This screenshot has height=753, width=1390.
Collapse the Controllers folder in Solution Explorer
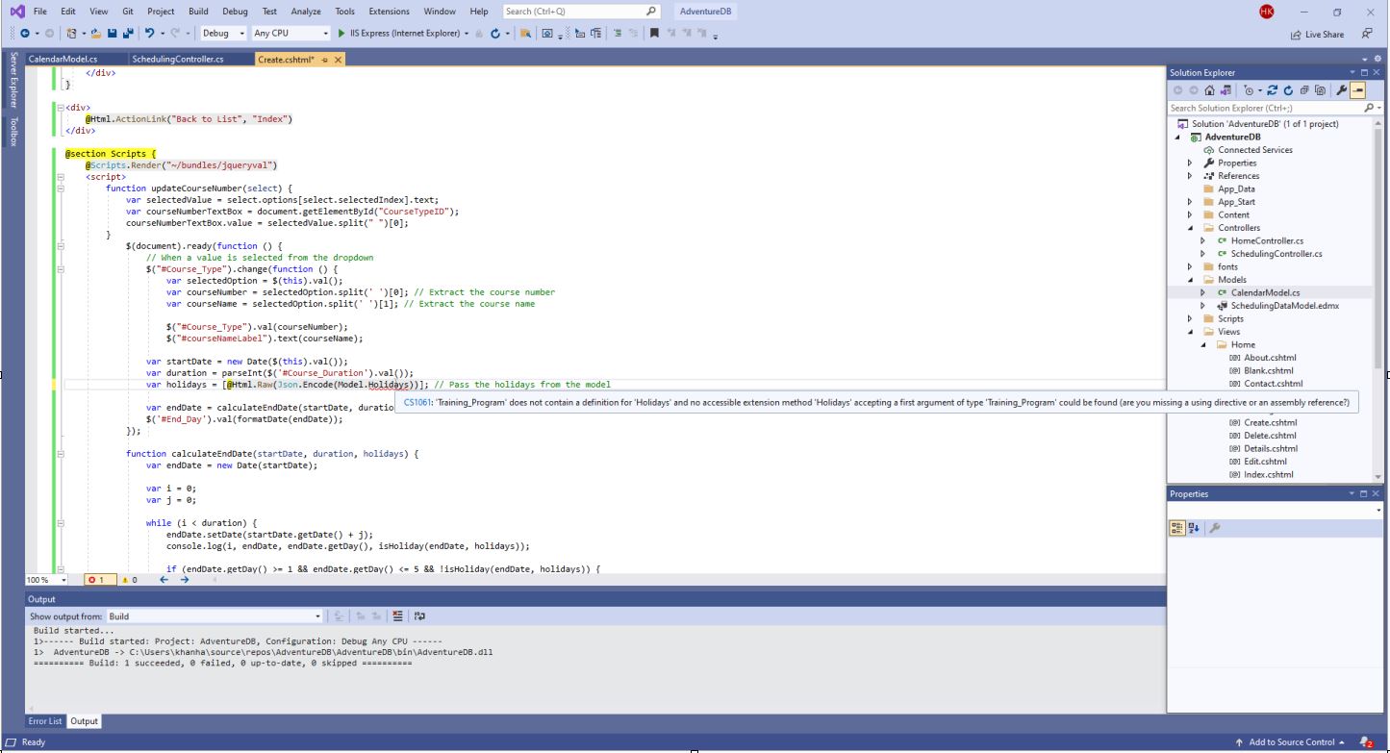(1190, 228)
